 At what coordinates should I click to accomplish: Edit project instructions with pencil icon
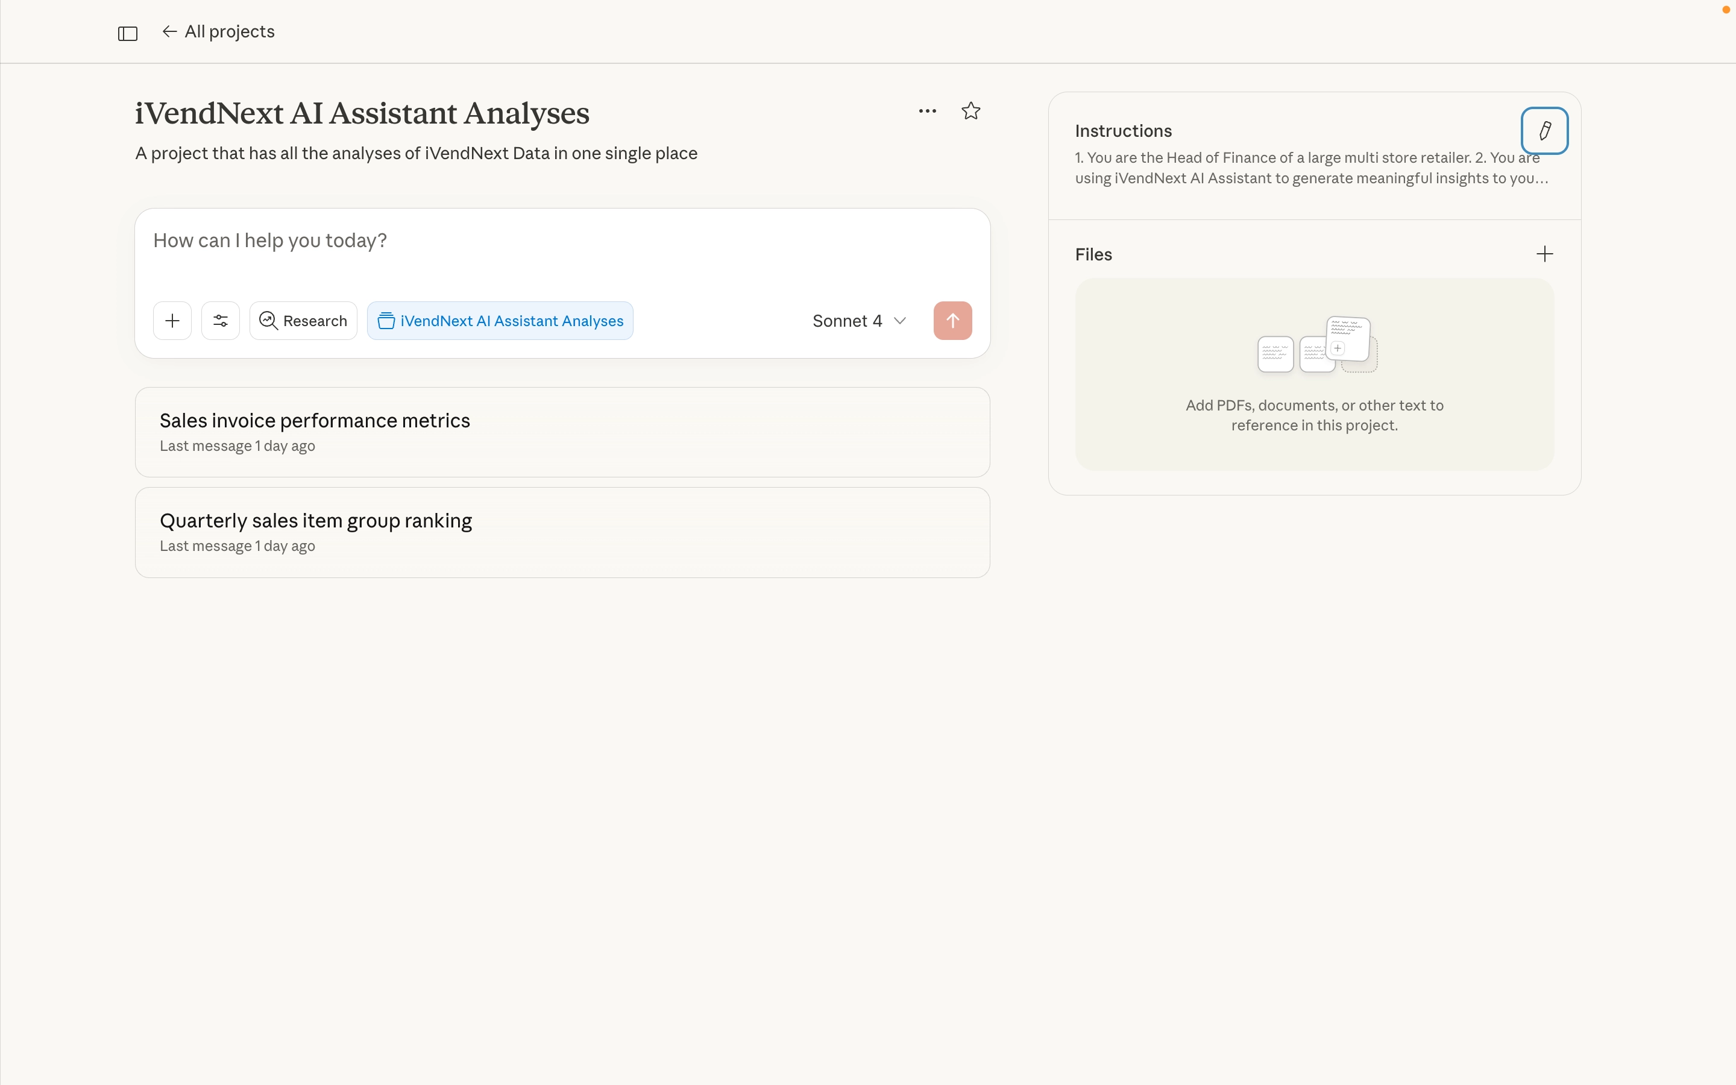click(x=1544, y=131)
